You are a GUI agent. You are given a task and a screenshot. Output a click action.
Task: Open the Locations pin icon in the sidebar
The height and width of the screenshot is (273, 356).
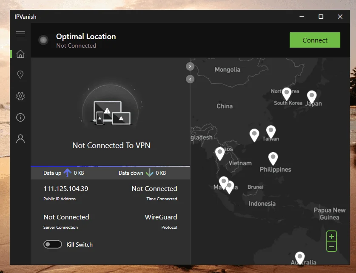20,75
